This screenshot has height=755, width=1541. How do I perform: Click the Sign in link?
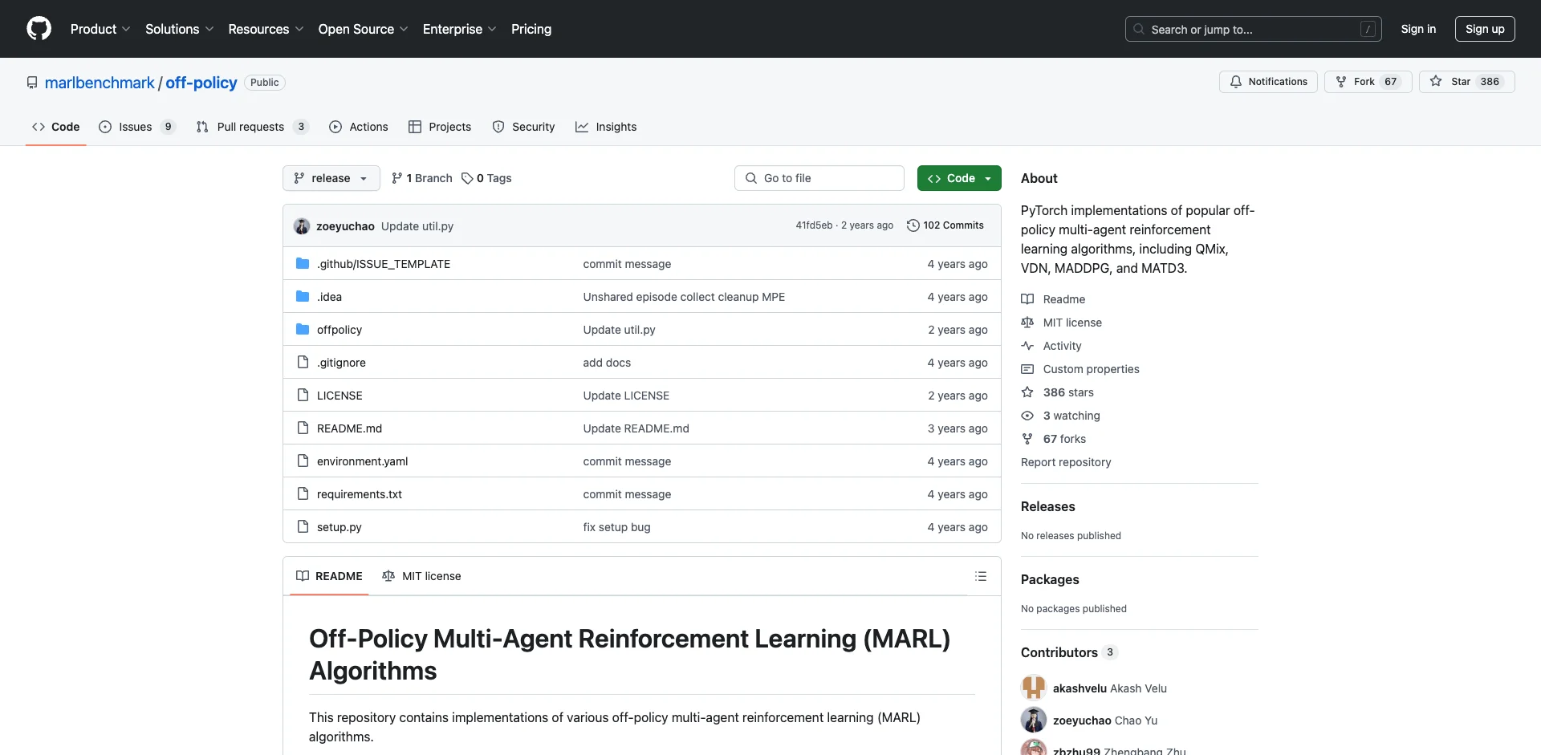coord(1418,29)
